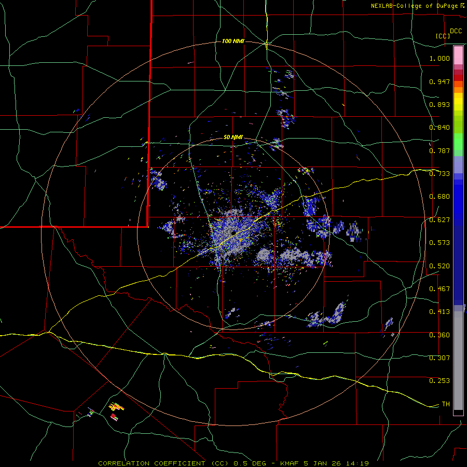The height and width of the screenshot is (467, 467).
Task: Select the 0.840 scale value
Action: pos(439,128)
